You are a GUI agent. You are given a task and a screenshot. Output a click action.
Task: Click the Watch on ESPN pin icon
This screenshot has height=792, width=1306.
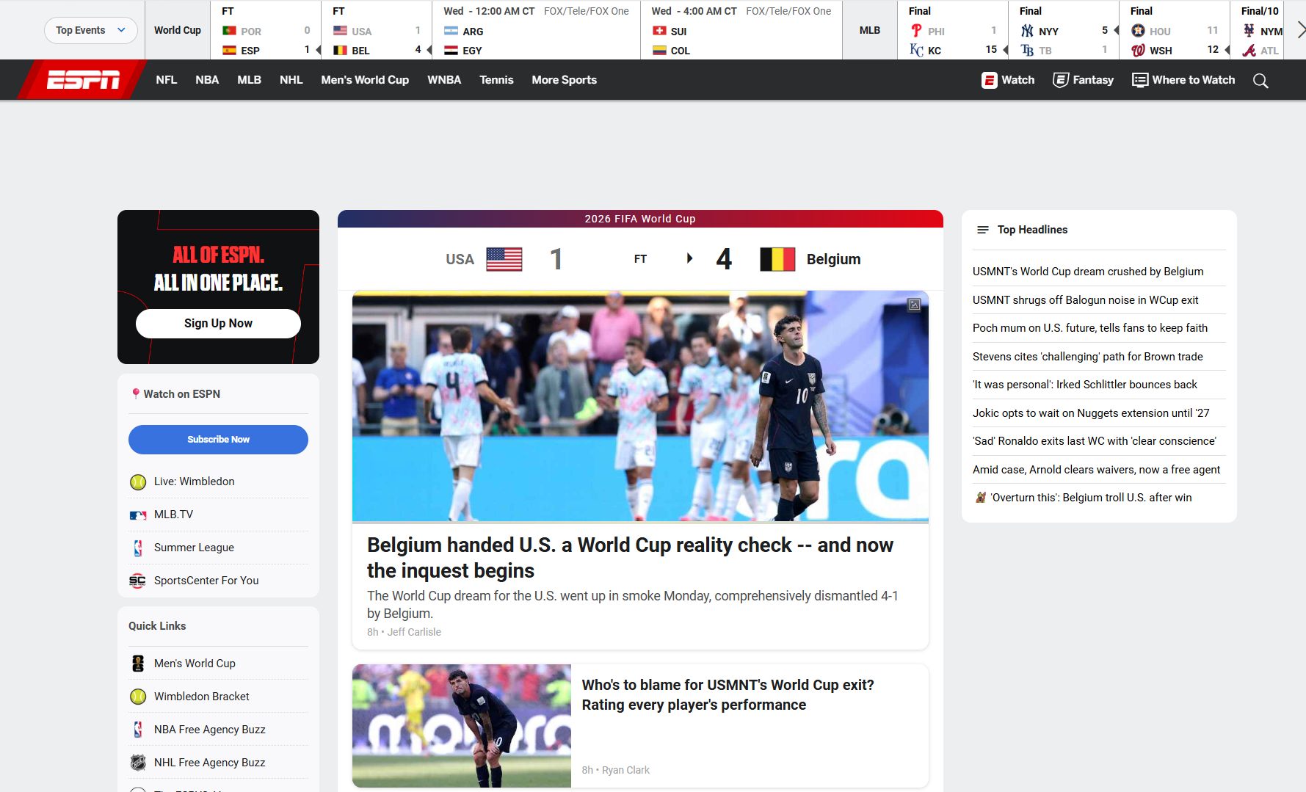(136, 394)
